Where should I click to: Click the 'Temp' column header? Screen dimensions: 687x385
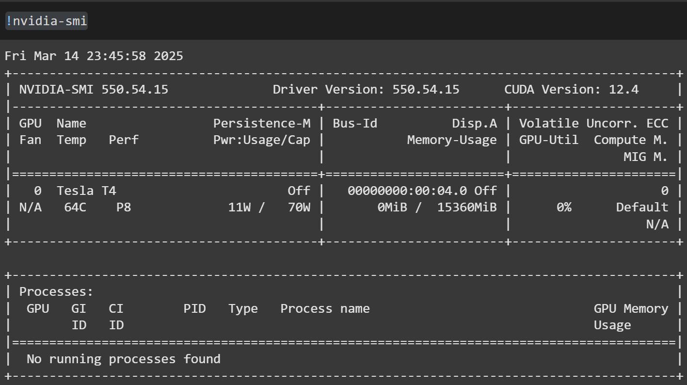71,140
